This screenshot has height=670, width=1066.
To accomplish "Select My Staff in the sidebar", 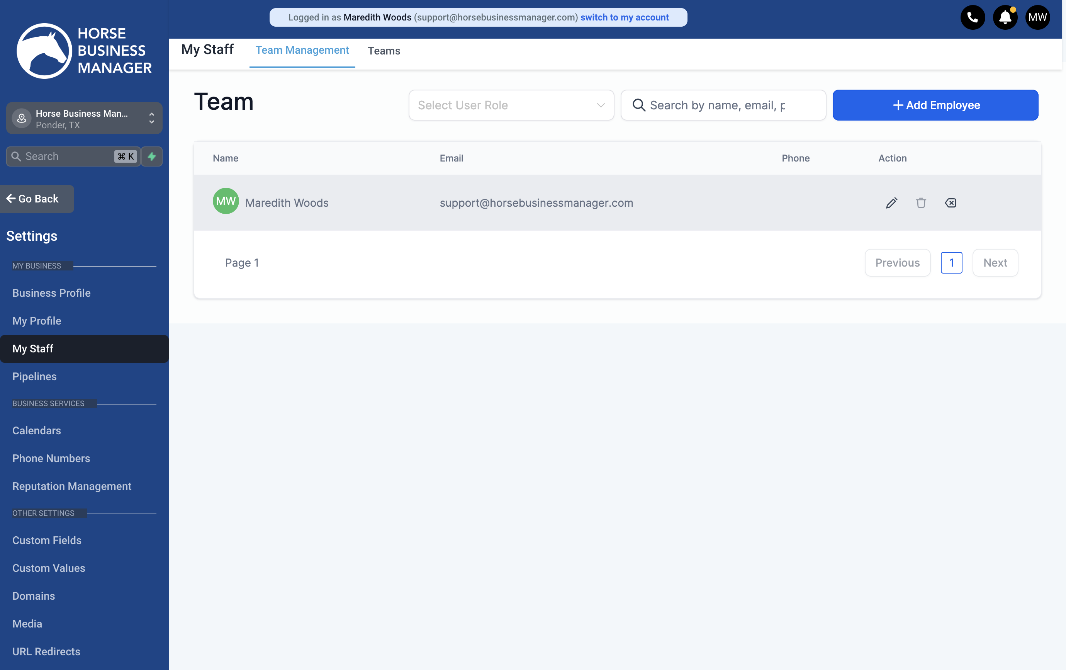I will 84,349.
